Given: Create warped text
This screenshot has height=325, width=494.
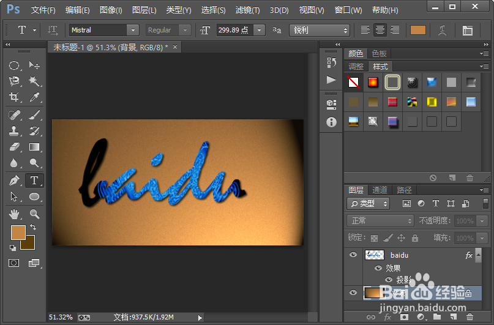Looking at the screenshot, I should pos(443,30).
